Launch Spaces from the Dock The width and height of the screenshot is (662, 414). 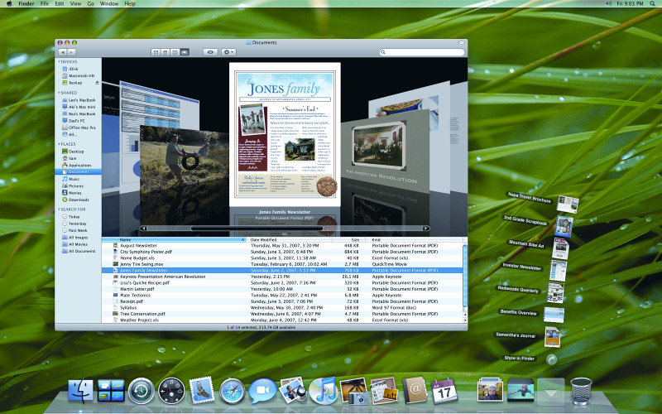point(111,390)
